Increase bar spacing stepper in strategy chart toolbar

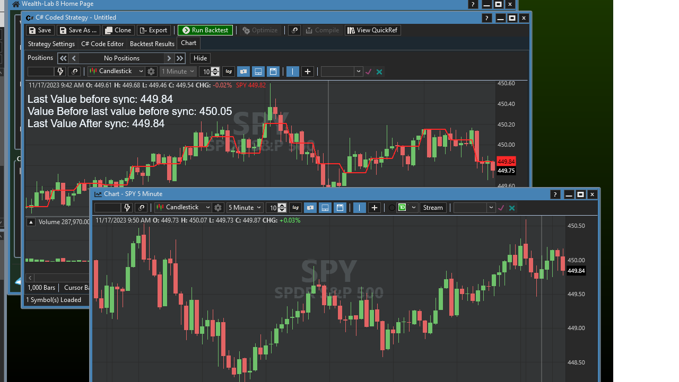pyautogui.click(x=215, y=69)
